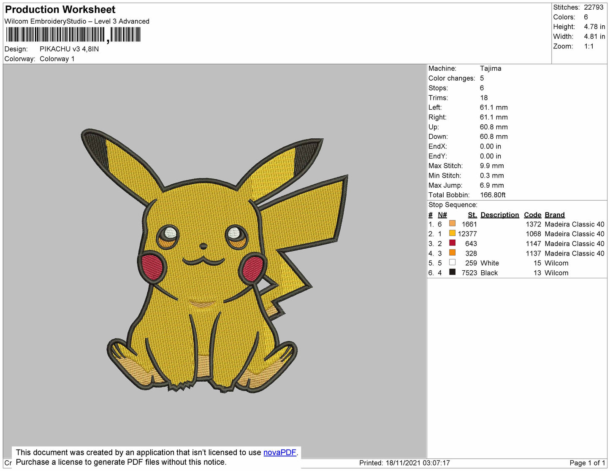Click the Pikachu embroidery design preview
Screen dimensions: 610x471
(x=214, y=261)
